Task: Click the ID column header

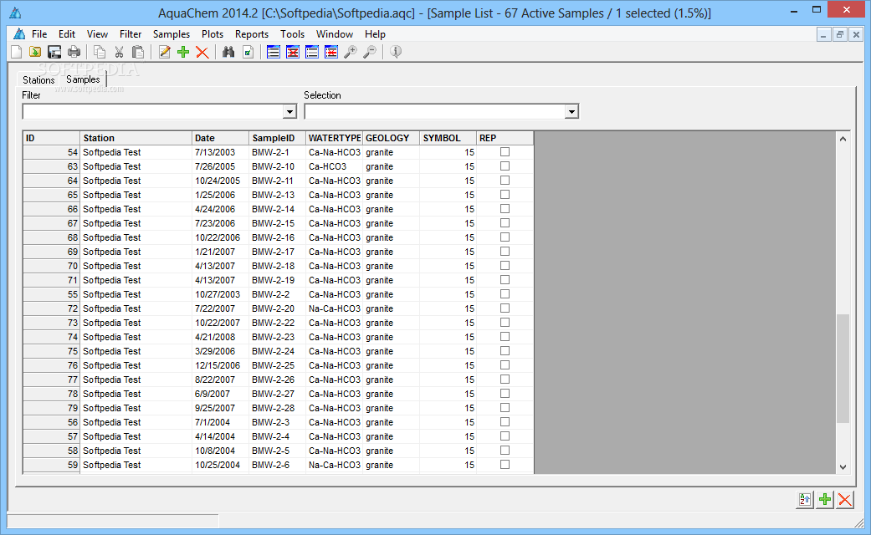Action: pyautogui.click(x=51, y=138)
